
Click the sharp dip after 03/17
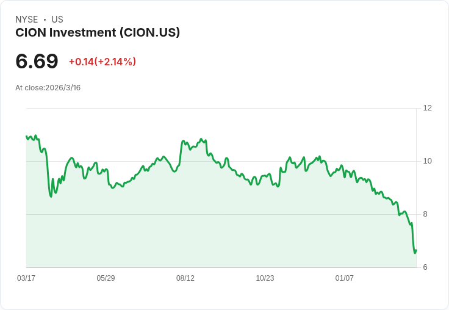point(51,196)
